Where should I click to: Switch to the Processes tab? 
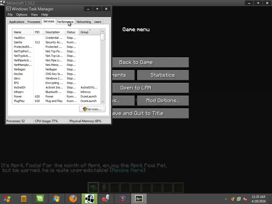(34, 22)
